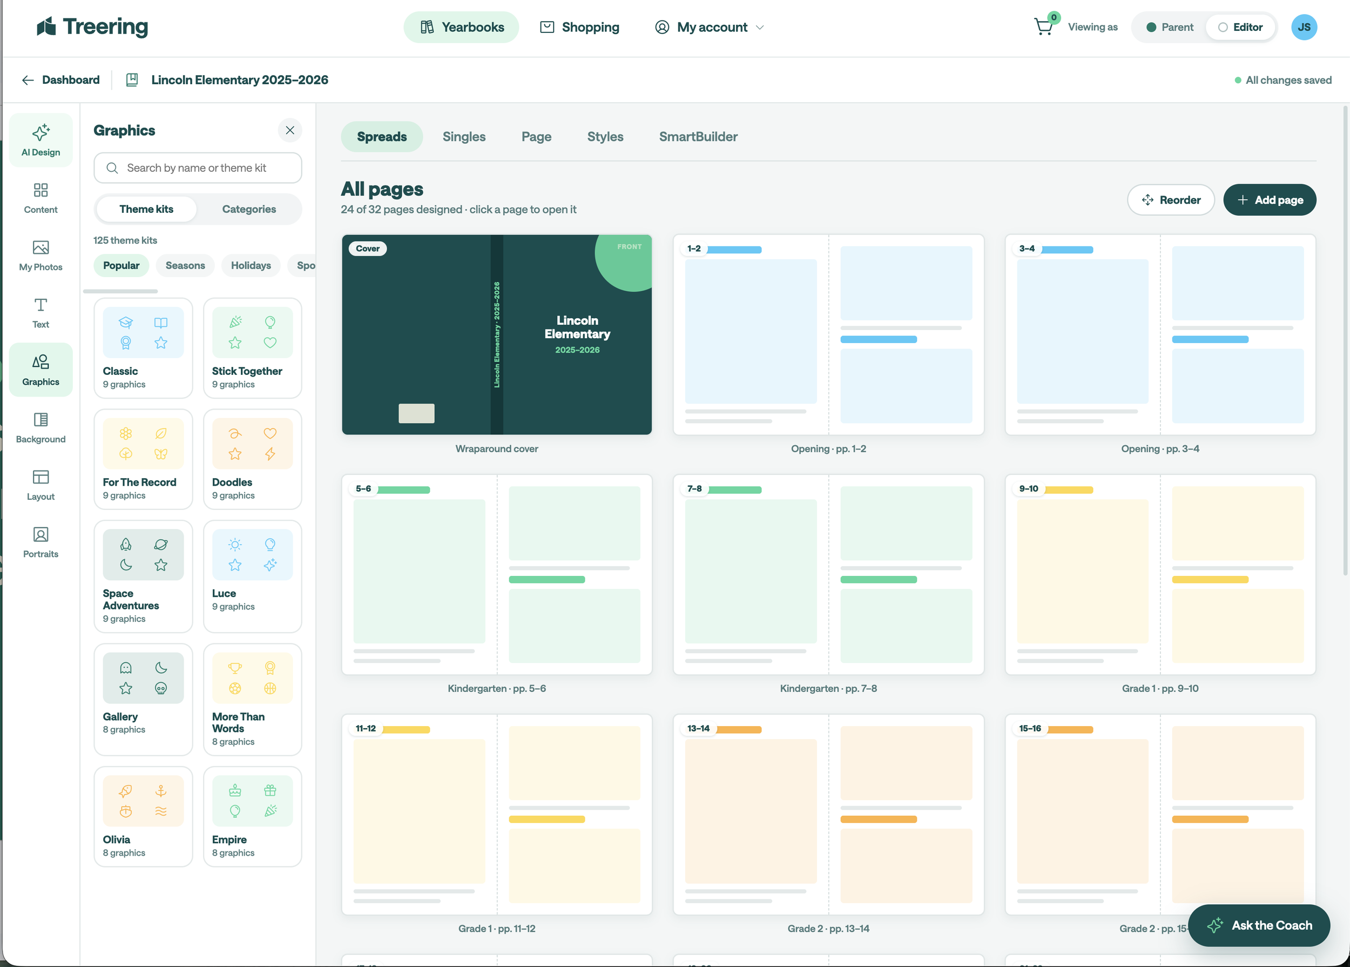Select the Theme kits toggle
Image resolution: width=1350 pixels, height=967 pixels.
(146, 209)
